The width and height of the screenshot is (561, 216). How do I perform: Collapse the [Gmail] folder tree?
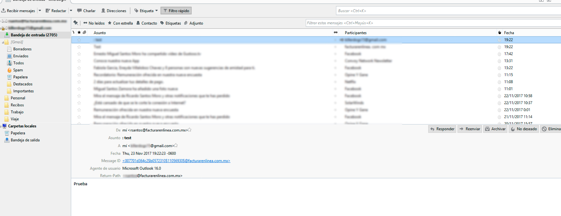point(3,42)
